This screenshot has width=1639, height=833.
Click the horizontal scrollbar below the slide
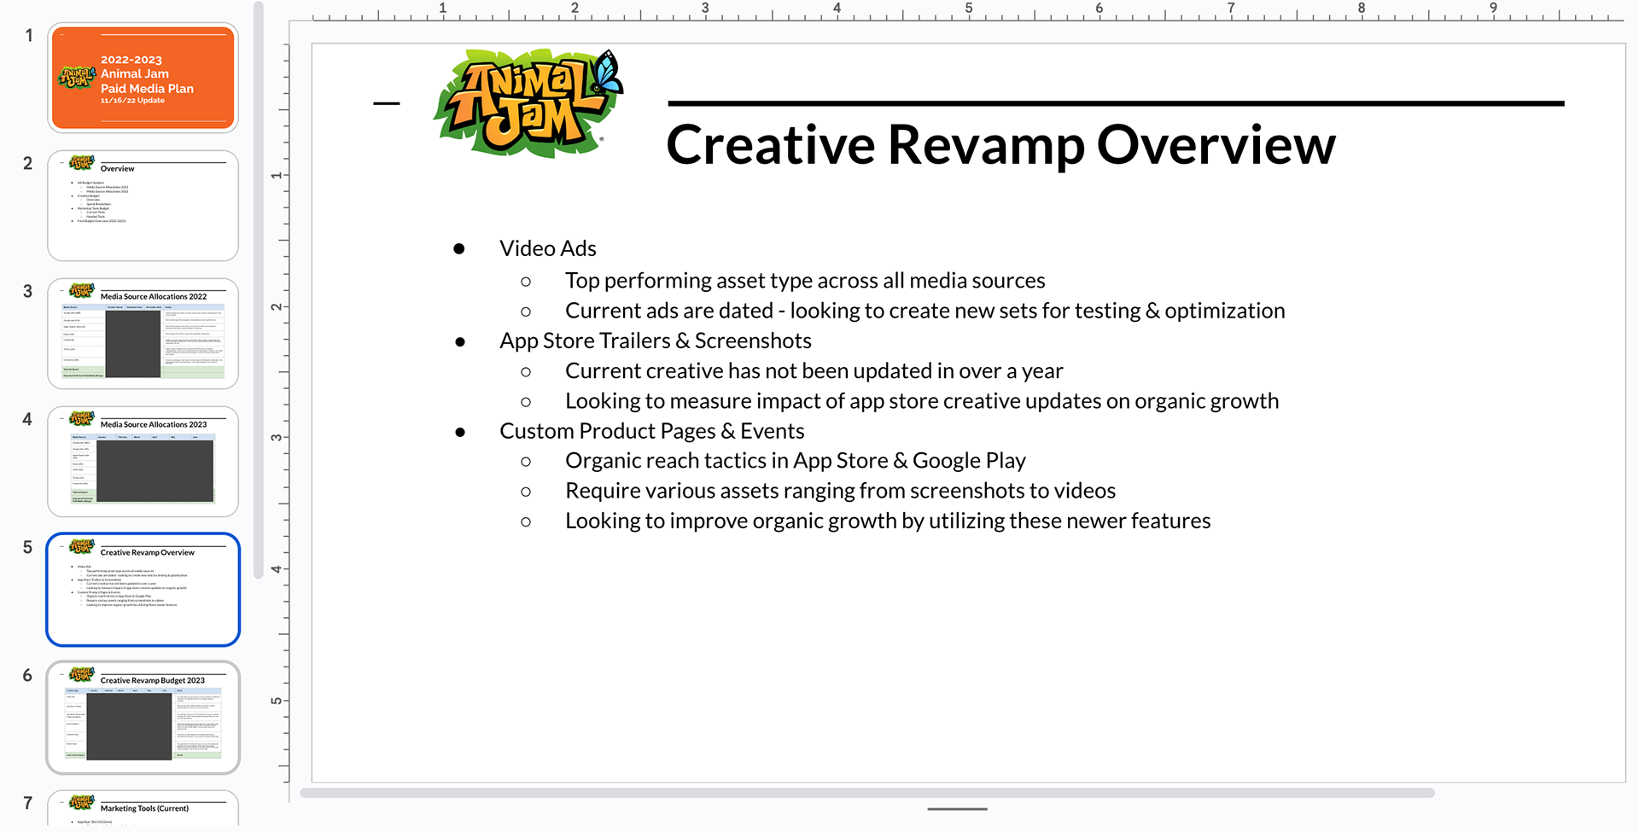point(867,793)
